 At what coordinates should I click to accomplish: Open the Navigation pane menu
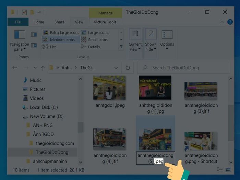pos(20,41)
